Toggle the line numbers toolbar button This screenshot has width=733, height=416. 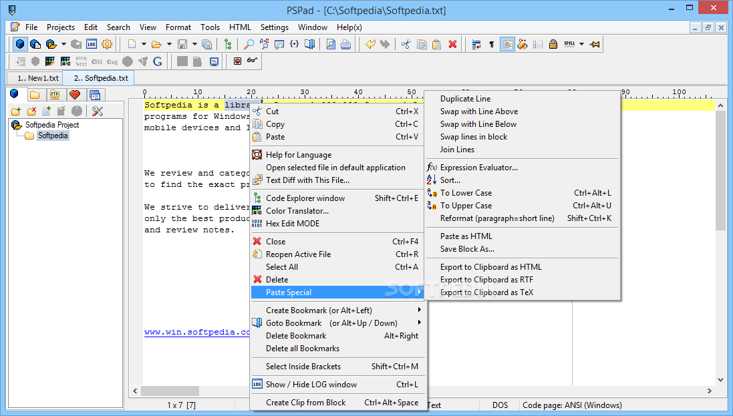(538, 44)
